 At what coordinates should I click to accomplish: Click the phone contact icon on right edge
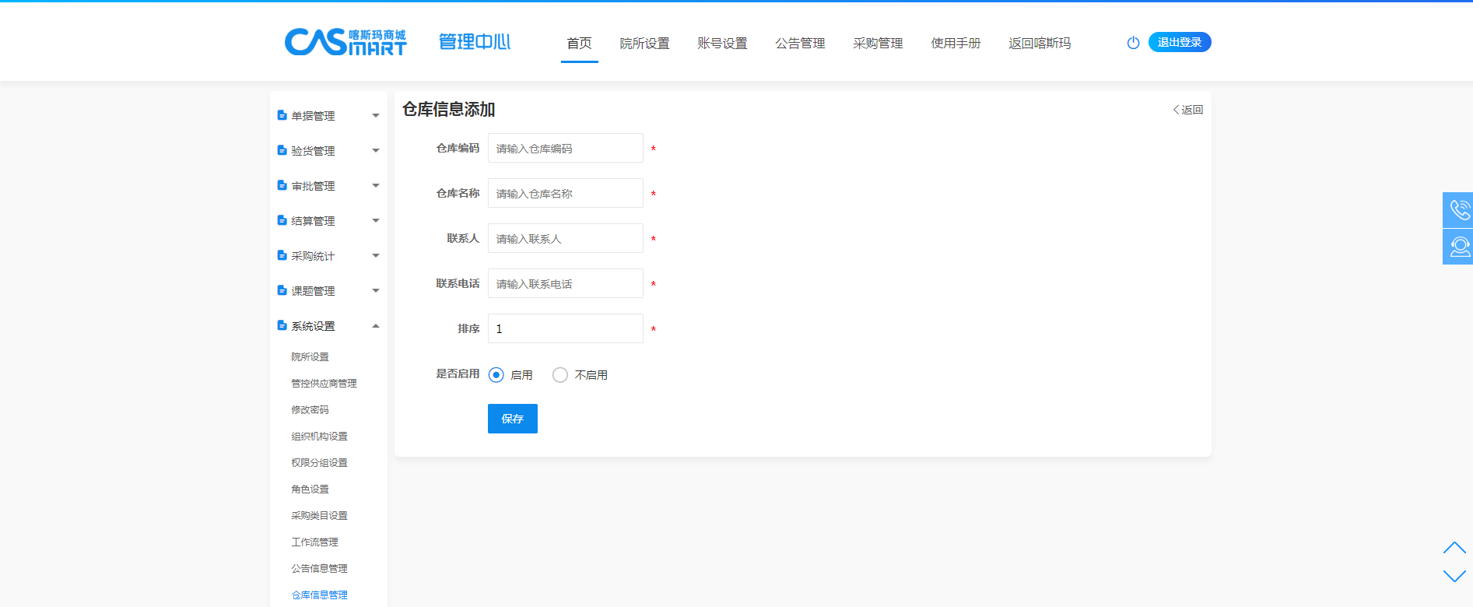(x=1459, y=210)
